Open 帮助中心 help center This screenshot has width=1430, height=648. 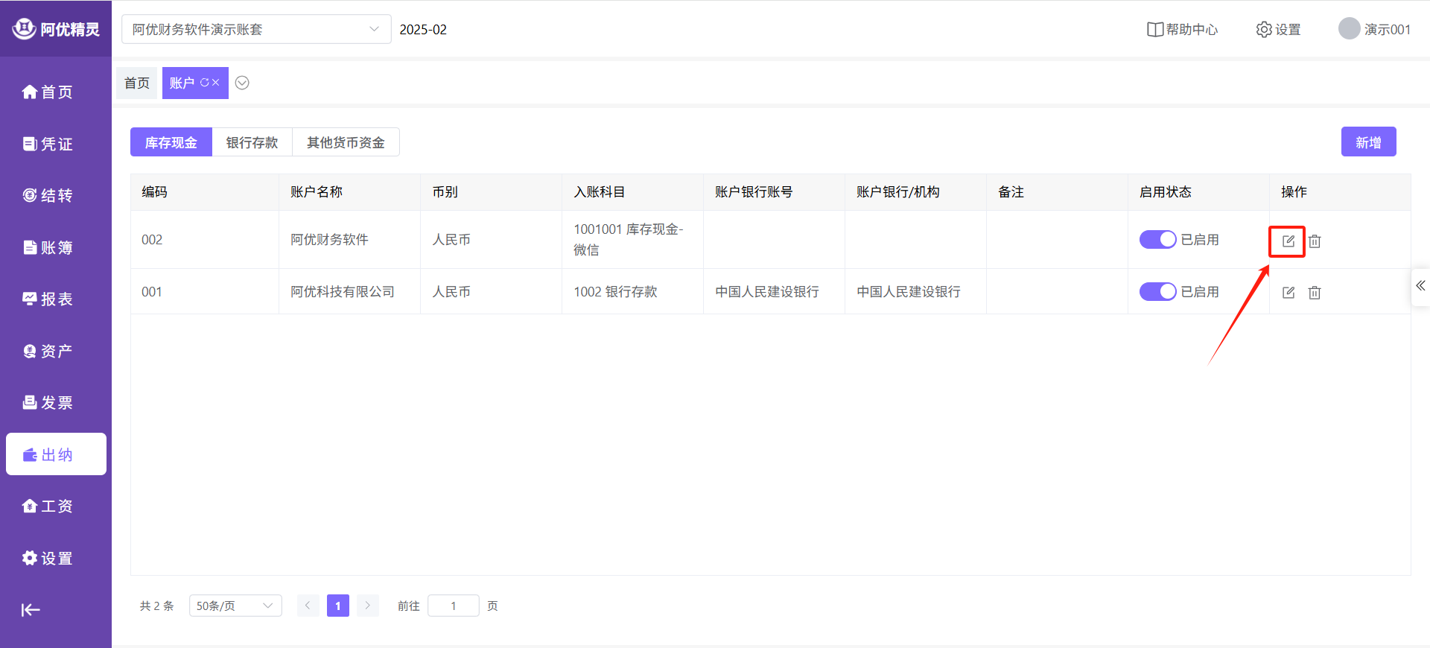point(1182,30)
